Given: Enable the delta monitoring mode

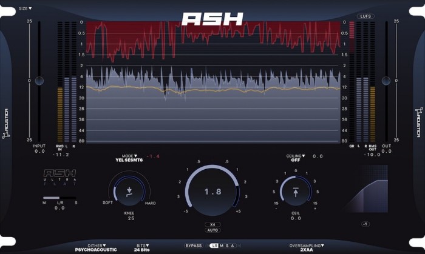Looking at the screenshot, I should (x=233, y=246).
